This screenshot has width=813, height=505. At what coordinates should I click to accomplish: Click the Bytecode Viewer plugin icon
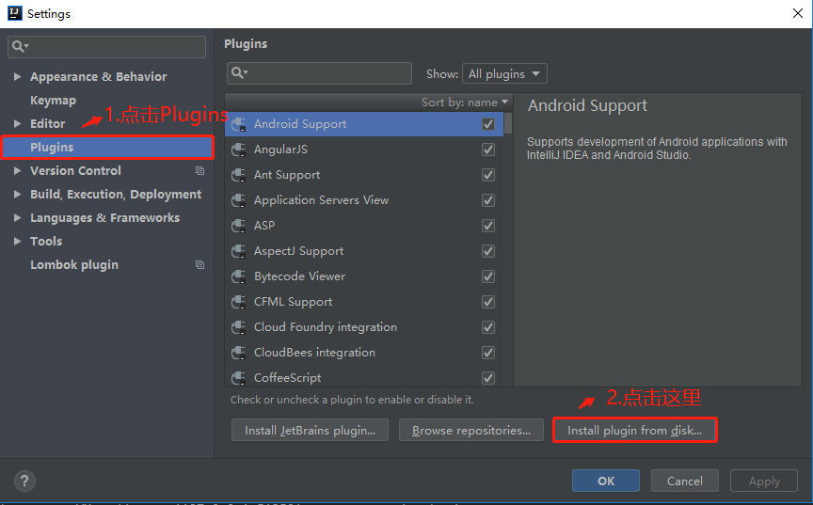click(x=238, y=276)
